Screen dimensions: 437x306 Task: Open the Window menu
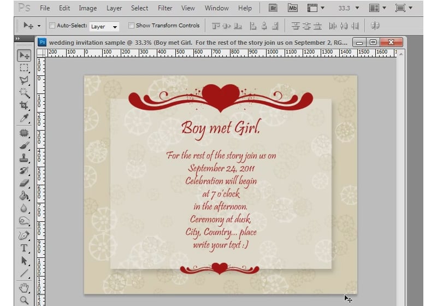pos(217,8)
